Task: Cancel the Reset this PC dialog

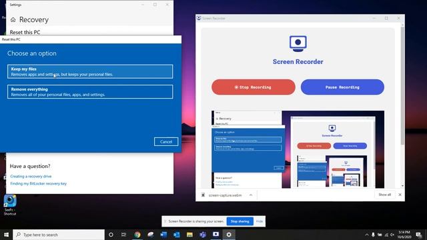Action: pyautogui.click(x=166, y=141)
